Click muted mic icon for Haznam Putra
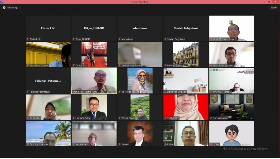This screenshot has width=280, height=159. (73, 118)
